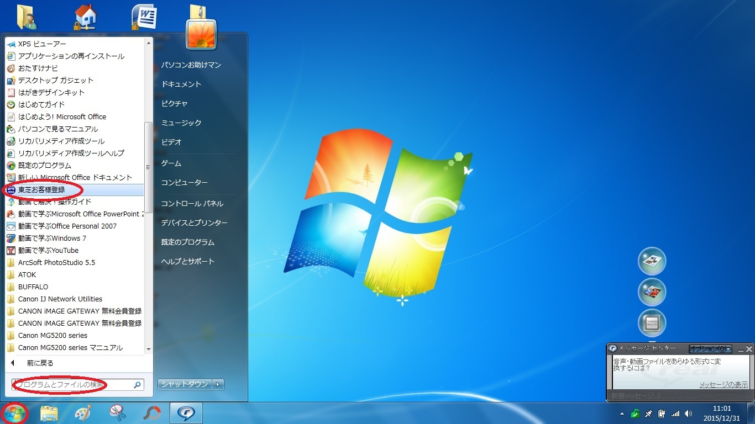This screenshot has width=755, height=424.
Task: Open コントロール パネル
Action: coord(192,204)
